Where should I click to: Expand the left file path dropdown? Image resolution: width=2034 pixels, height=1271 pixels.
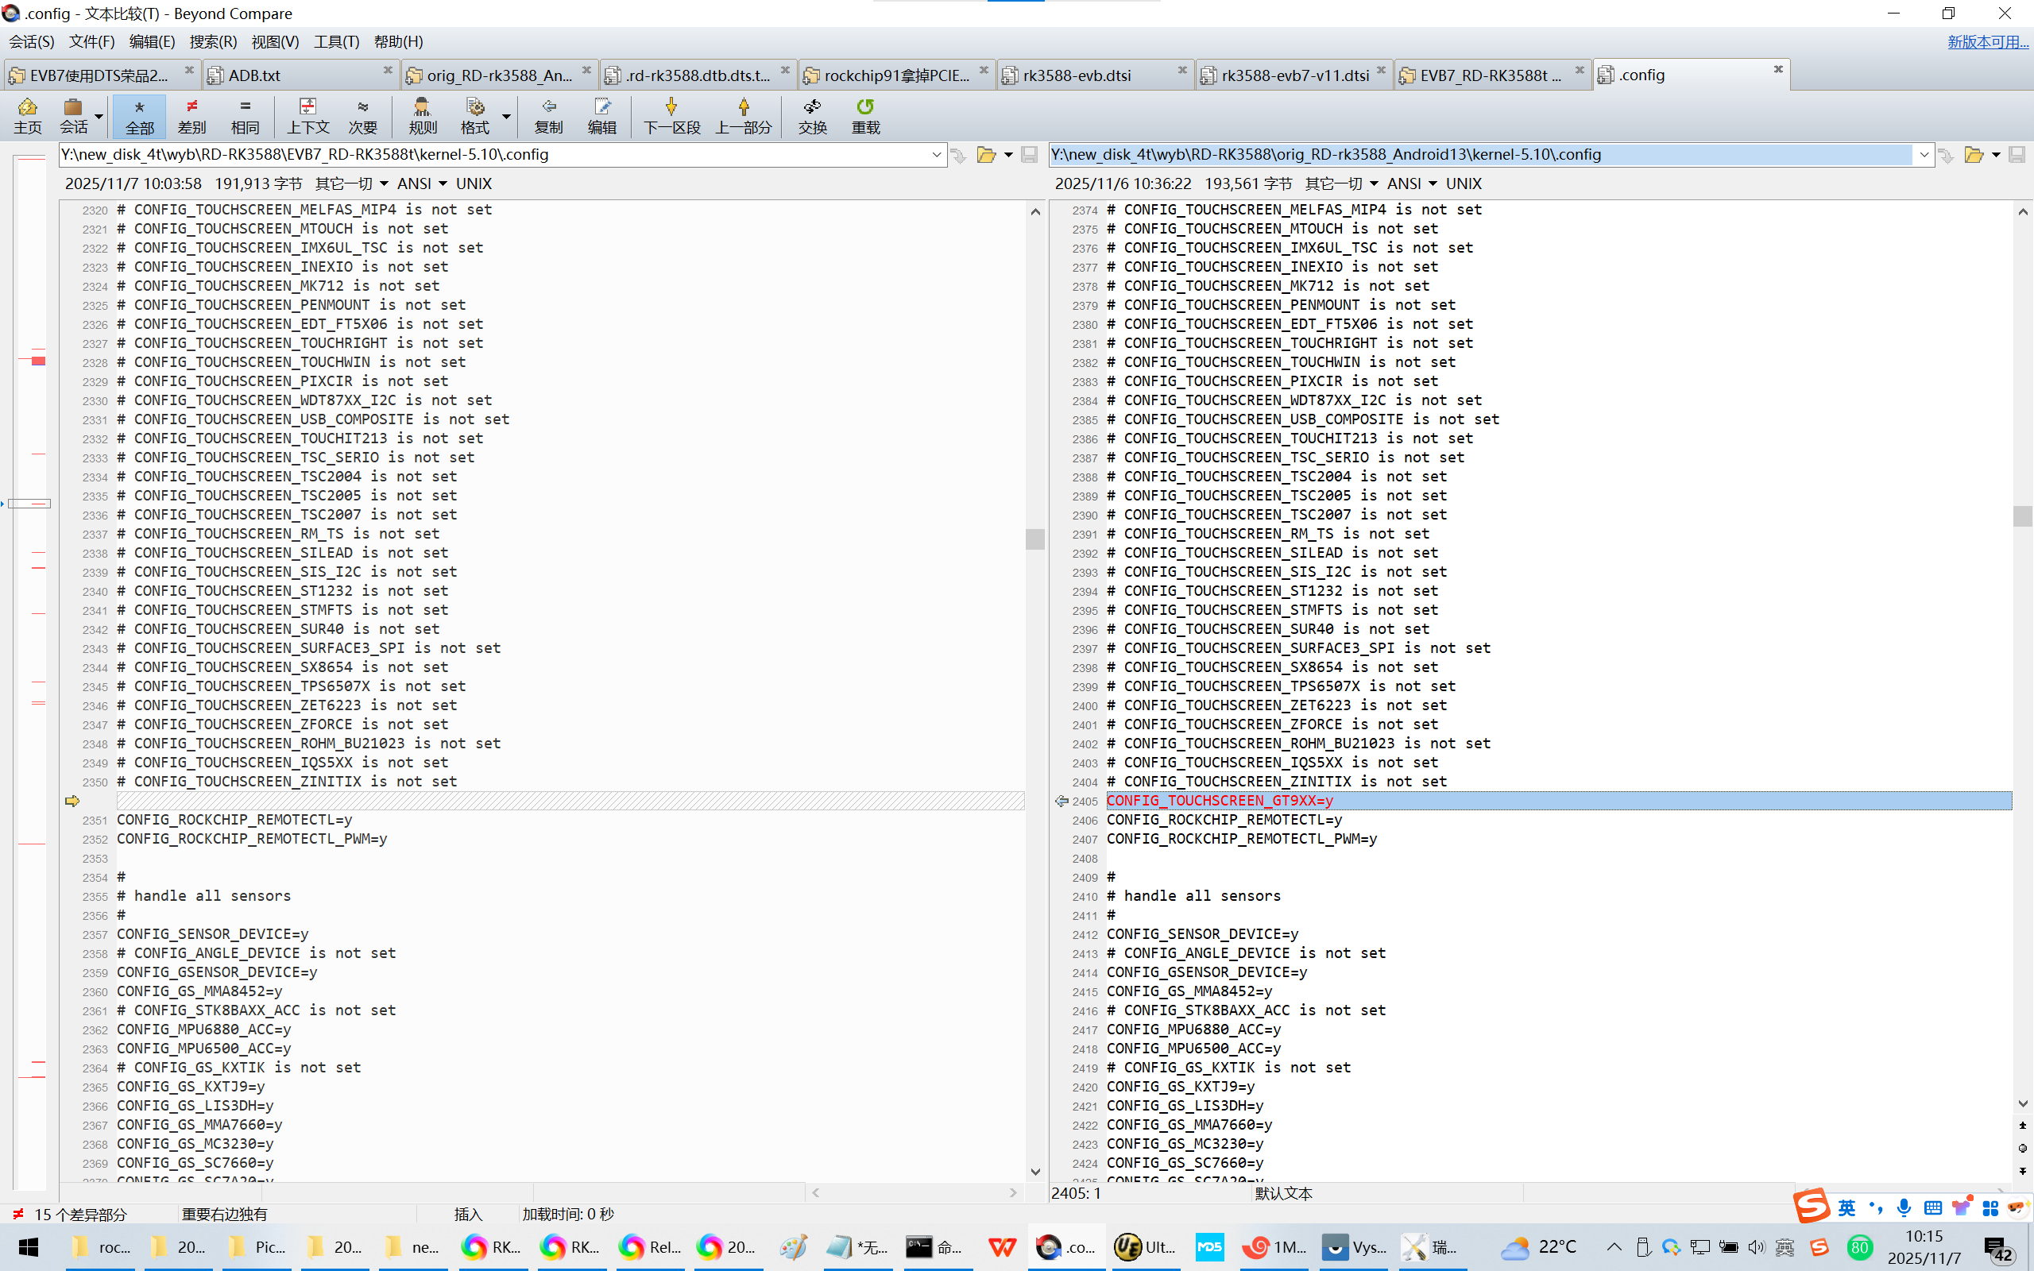click(936, 155)
